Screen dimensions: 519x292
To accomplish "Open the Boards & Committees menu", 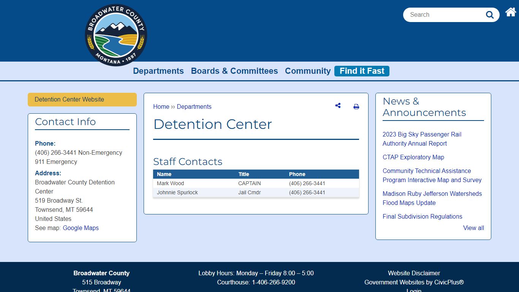I will coord(234,71).
